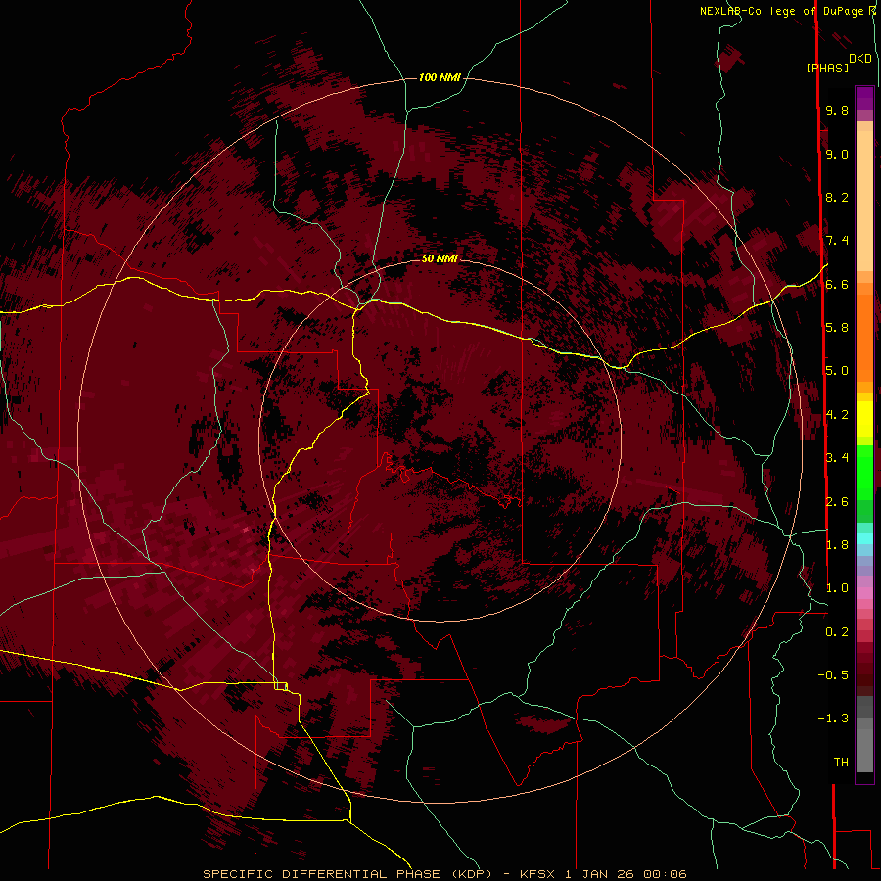881x881 pixels.
Task: Click the 0.2 scale label
Action: click(837, 632)
